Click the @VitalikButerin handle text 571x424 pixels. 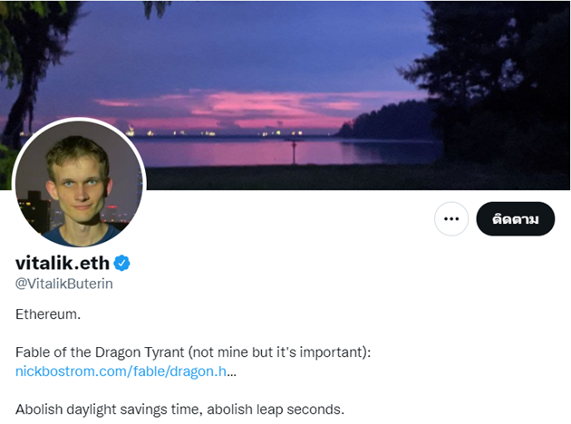[64, 284]
